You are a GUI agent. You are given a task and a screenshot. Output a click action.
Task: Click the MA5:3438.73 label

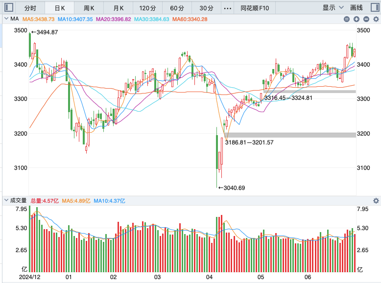[x=38, y=19]
